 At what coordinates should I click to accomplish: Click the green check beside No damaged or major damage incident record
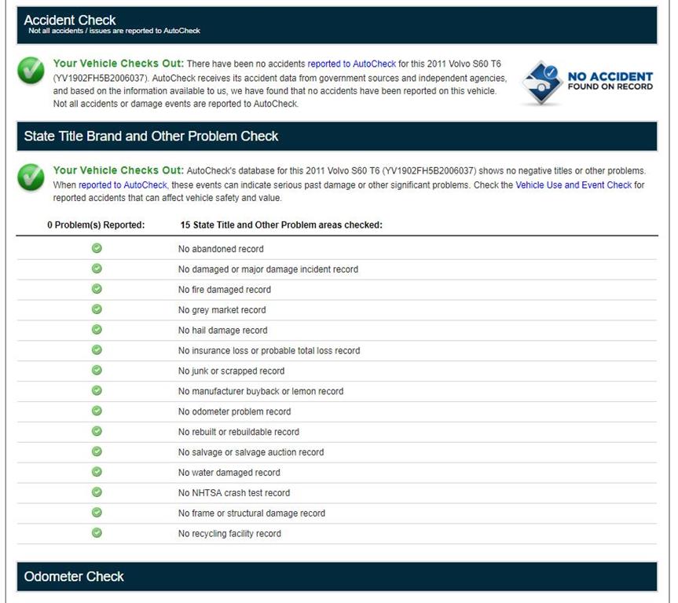click(97, 269)
